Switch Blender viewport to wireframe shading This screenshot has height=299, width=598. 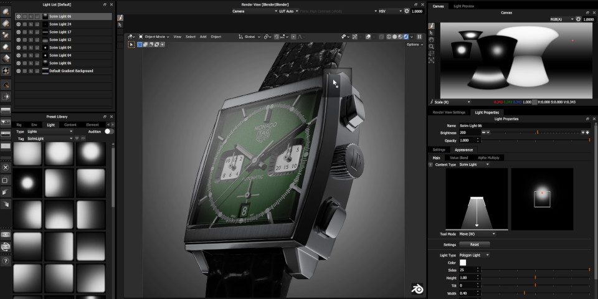pos(389,37)
